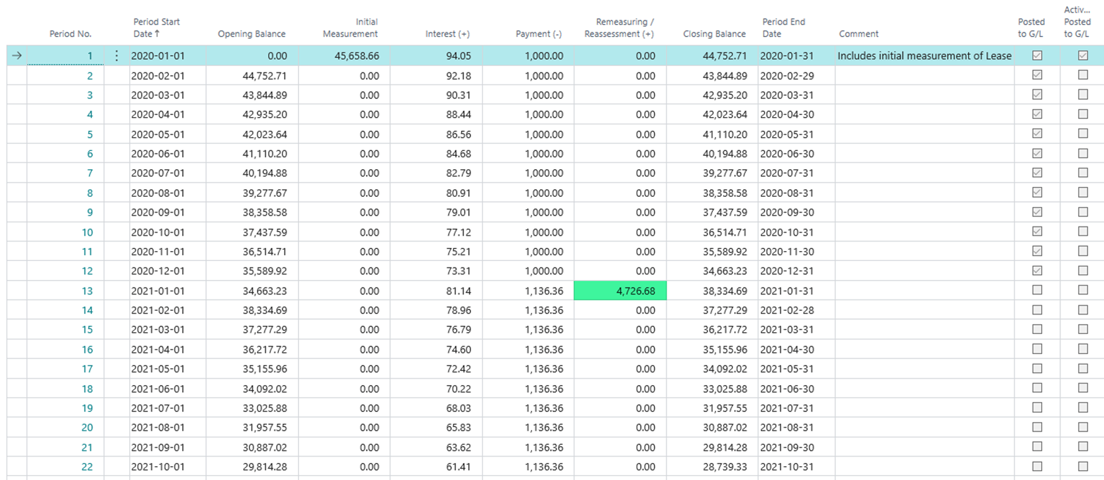Open period number 5 link
1104x480 pixels.
[89, 135]
